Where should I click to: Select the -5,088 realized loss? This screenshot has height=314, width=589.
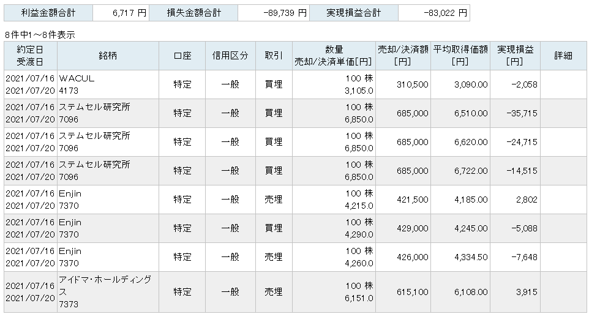(524, 228)
